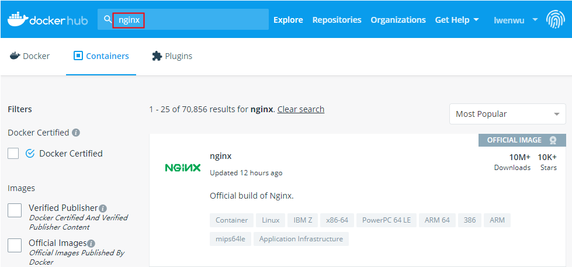The image size is (572, 267).
Task: Click the Containers tab square icon
Action: tap(78, 56)
